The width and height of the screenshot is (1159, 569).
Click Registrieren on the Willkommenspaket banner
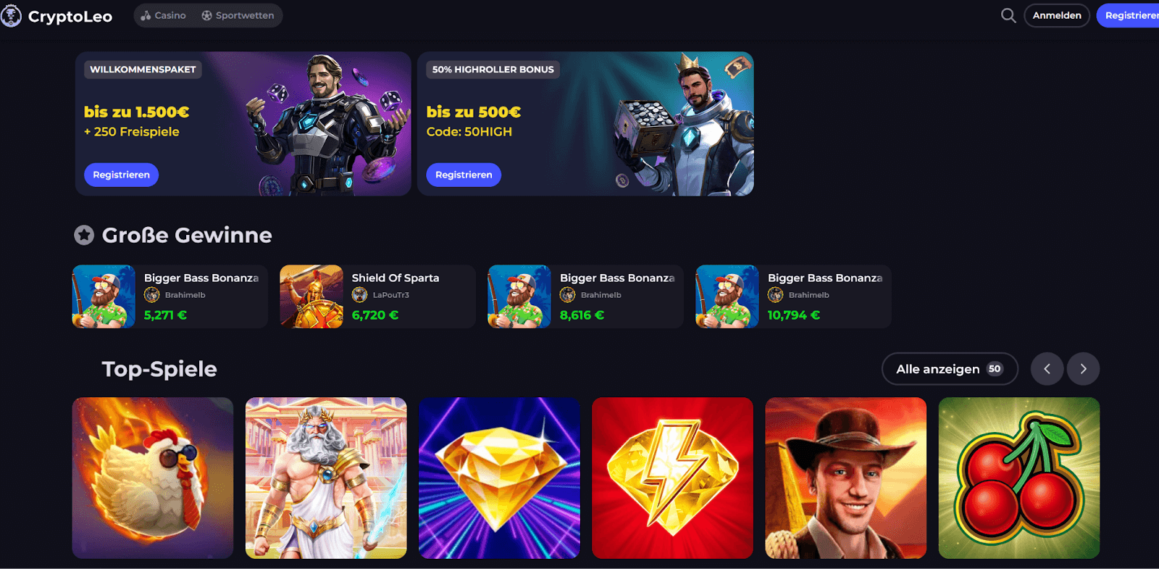pos(121,175)
